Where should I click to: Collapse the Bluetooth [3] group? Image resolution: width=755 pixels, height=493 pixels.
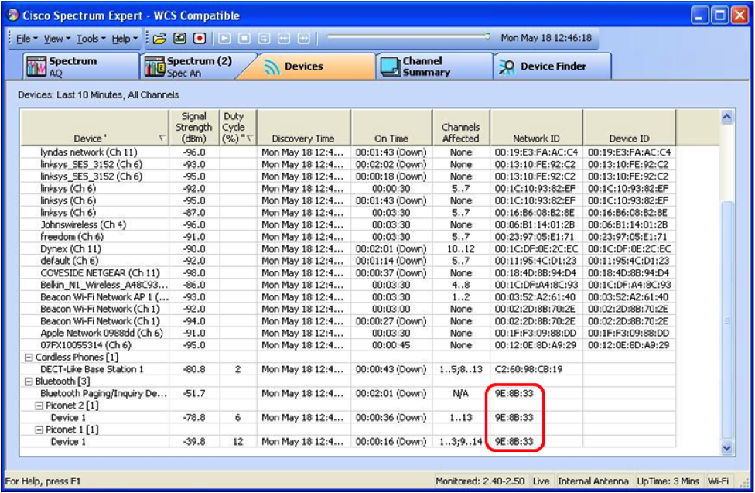[29, 382]
